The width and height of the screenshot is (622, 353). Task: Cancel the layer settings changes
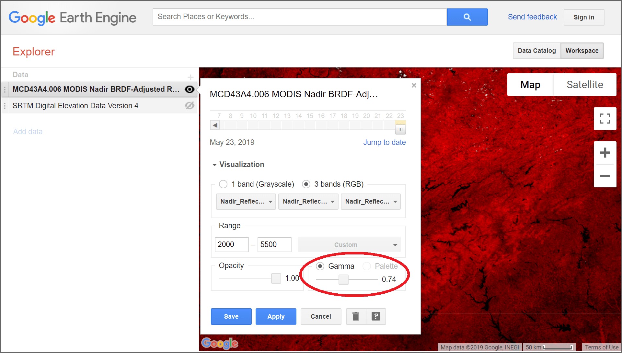[321, 316]
